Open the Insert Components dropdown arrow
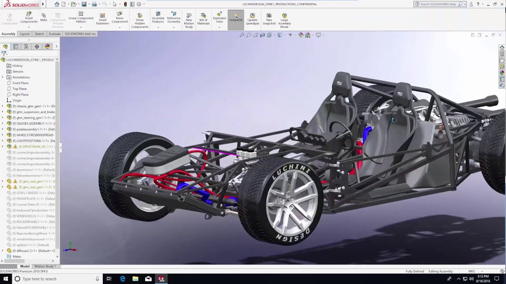 coord(29,27)
